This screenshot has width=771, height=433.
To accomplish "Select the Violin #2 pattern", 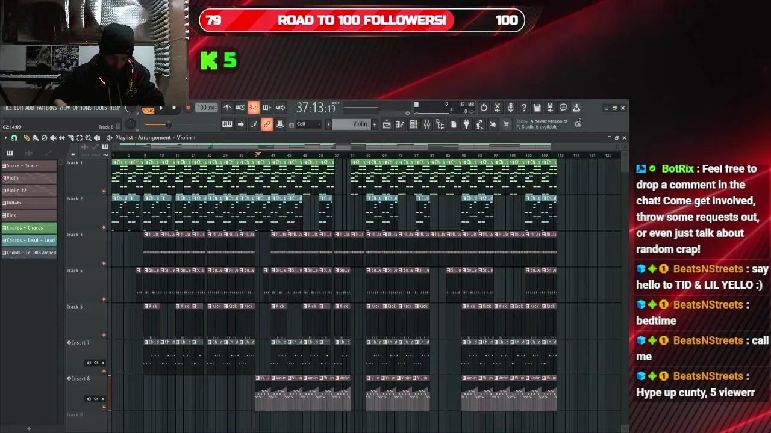I will tap(29, 190).
